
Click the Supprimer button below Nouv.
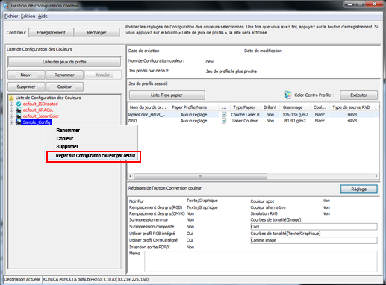pyautogui.click(x=26, y=87)
